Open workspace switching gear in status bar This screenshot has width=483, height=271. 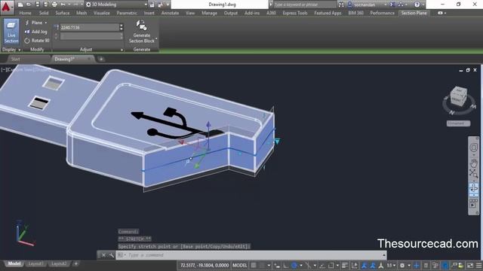point(402,265)
